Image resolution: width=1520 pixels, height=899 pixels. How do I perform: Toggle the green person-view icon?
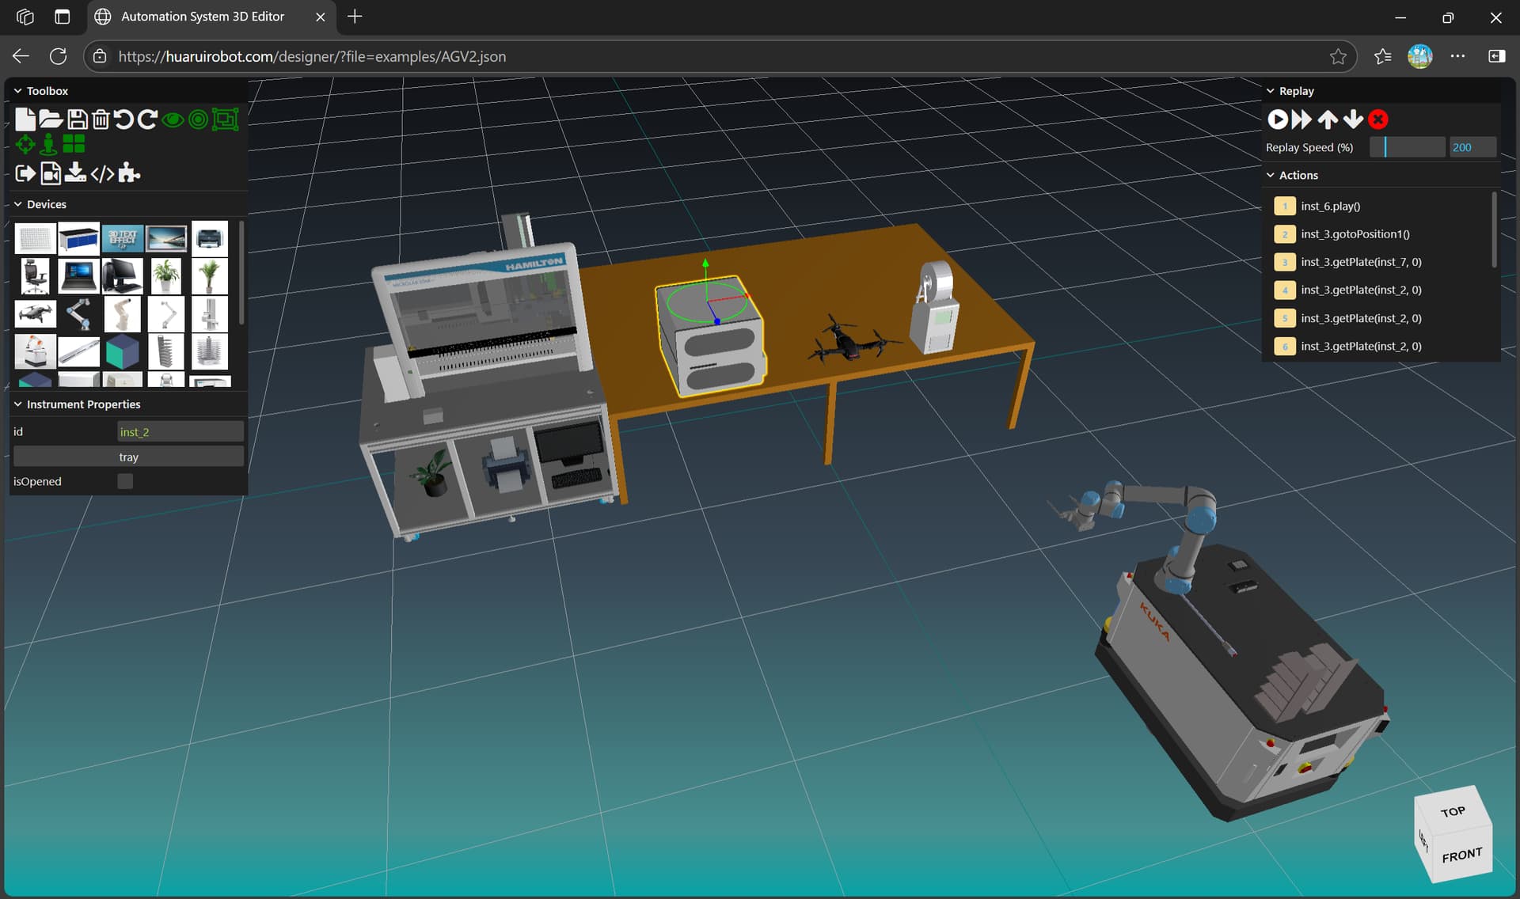[48, 144]
